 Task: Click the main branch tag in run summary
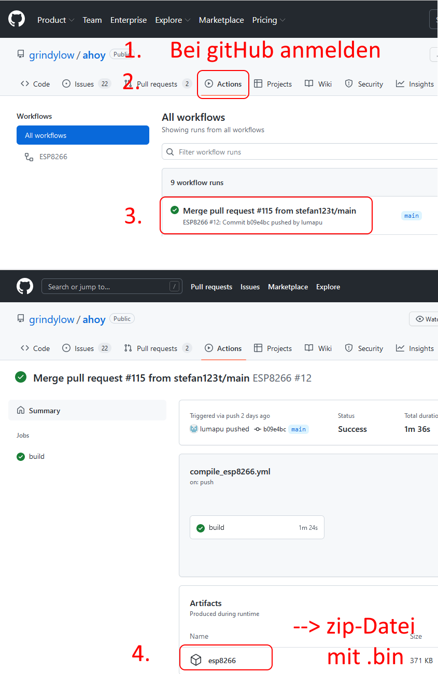299,429
